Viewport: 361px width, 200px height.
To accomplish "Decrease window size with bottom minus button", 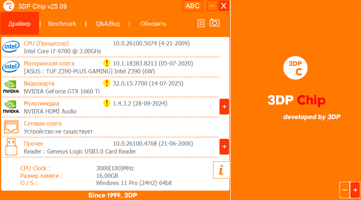I will [x=345, y=190].
